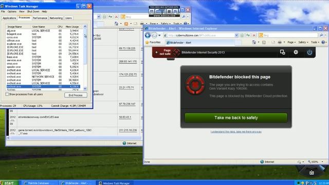Screen dimensions: 329x185
Task: Click the red Bitdefender target logo on alert
Action: point(195,84)
